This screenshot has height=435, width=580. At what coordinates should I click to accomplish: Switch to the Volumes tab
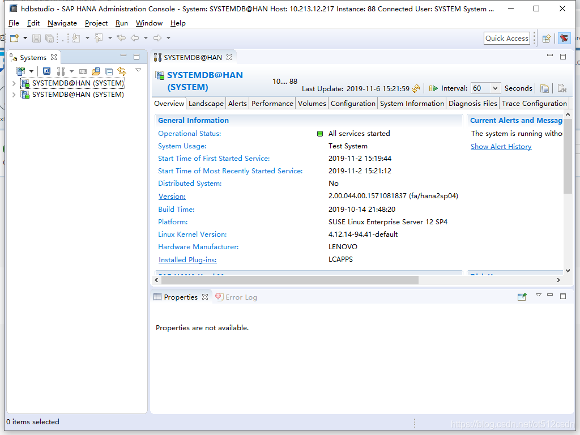click(x=312, y=104)
